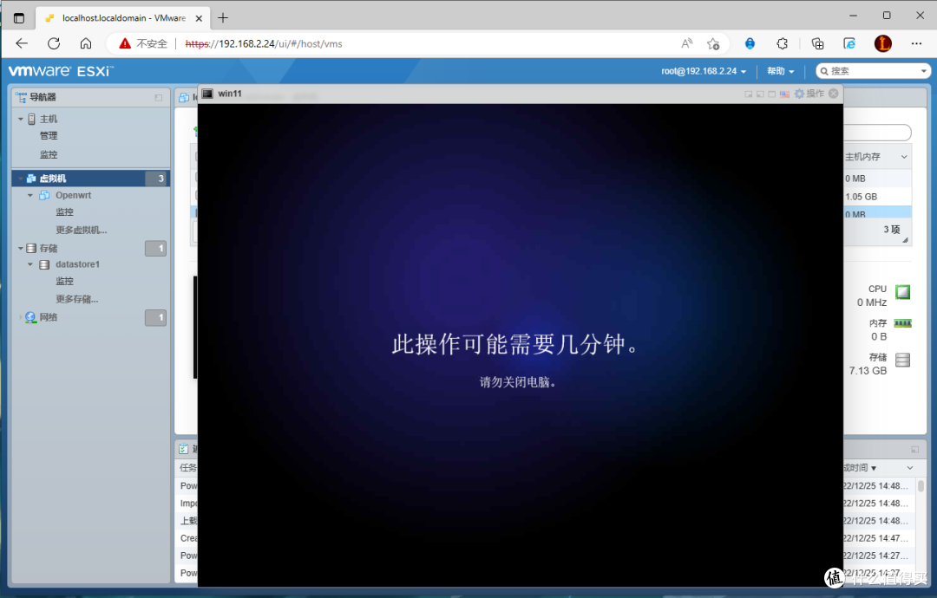Switch to the localhost.localdomain browser tab
Screen dimensions: 937x598
pos(121,16)
